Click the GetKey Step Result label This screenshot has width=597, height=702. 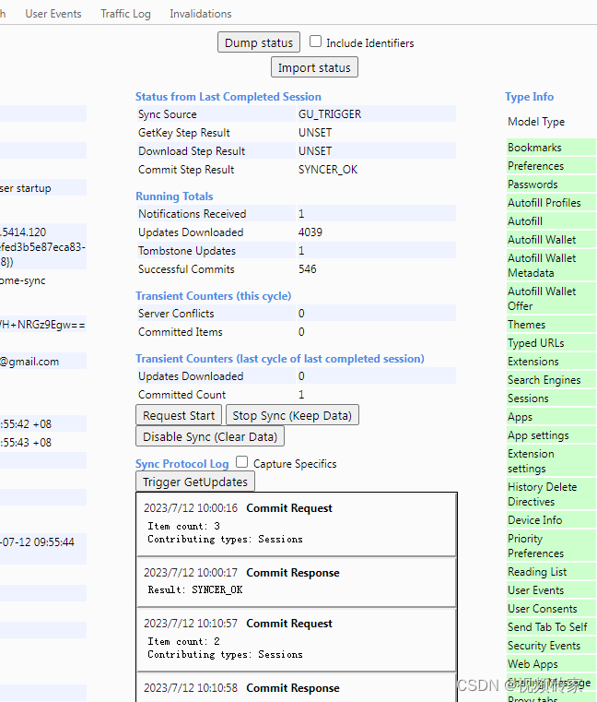point(183,133)
